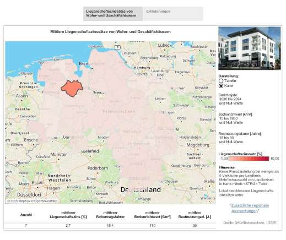This screenshot has height=240, width=286.
Task: Click the Lübeck city marker
Action: coord(165,50)
